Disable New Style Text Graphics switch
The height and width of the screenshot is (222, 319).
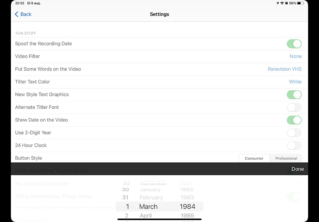point(294,95)
